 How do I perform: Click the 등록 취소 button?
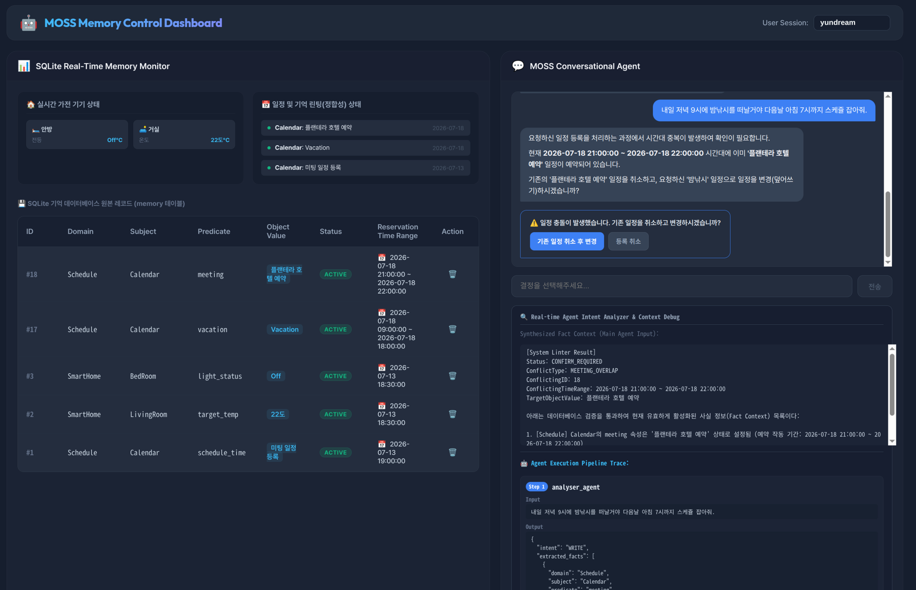pos(628,241)
